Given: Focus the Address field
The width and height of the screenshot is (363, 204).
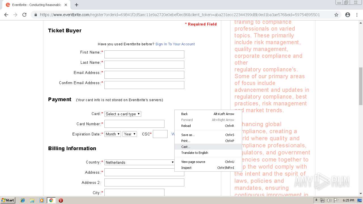Looking at the screenshot, I should [144, 172].
